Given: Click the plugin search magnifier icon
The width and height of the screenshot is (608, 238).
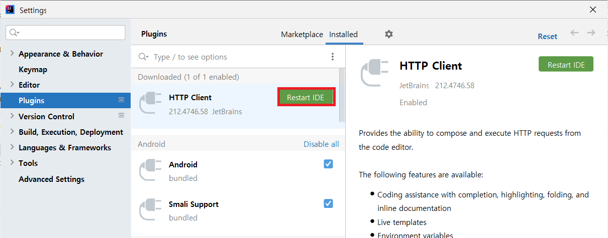Looking at the screenshot, I should pyautogui.click(x=144, y=57).
